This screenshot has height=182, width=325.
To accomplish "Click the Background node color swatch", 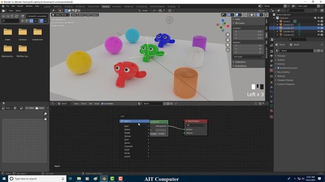I will coord(161,130).
